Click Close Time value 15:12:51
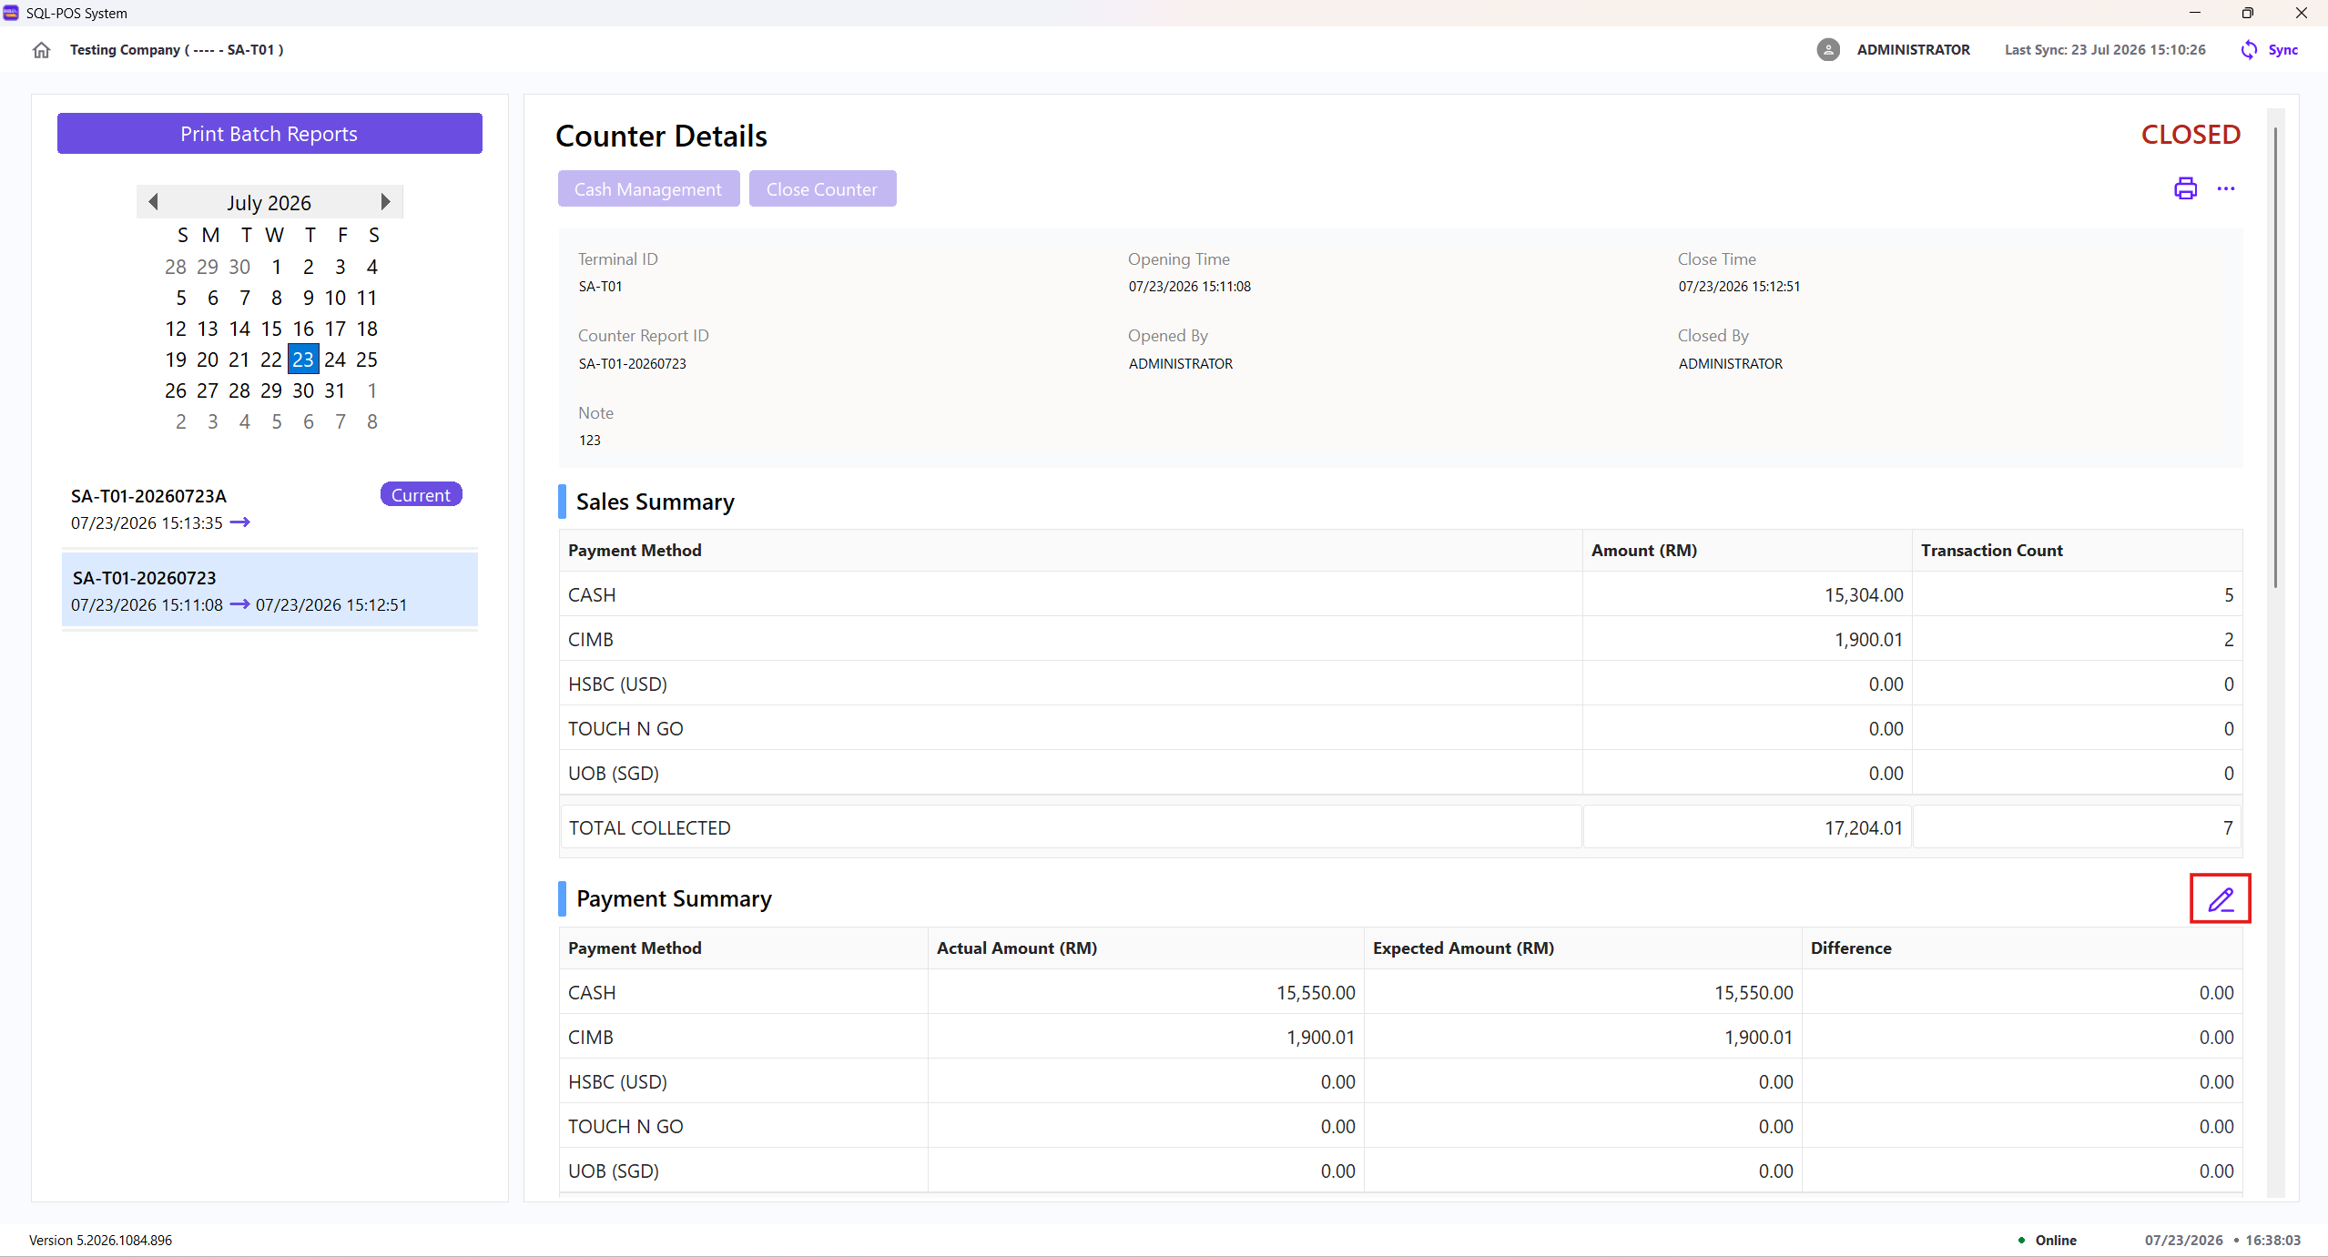2328x1257 pixels. click(x=1740, y=287)
